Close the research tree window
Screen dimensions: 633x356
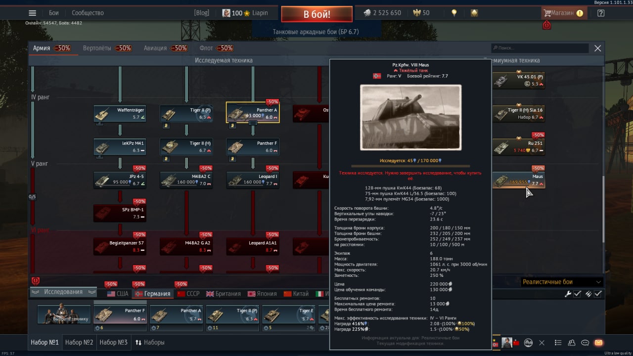(597, 48)
